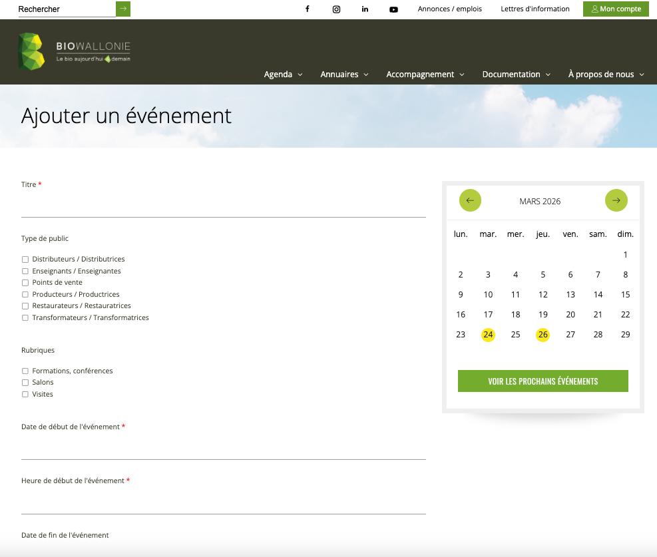
Task: Click the green search arrow button
Action: coord(123,9)
